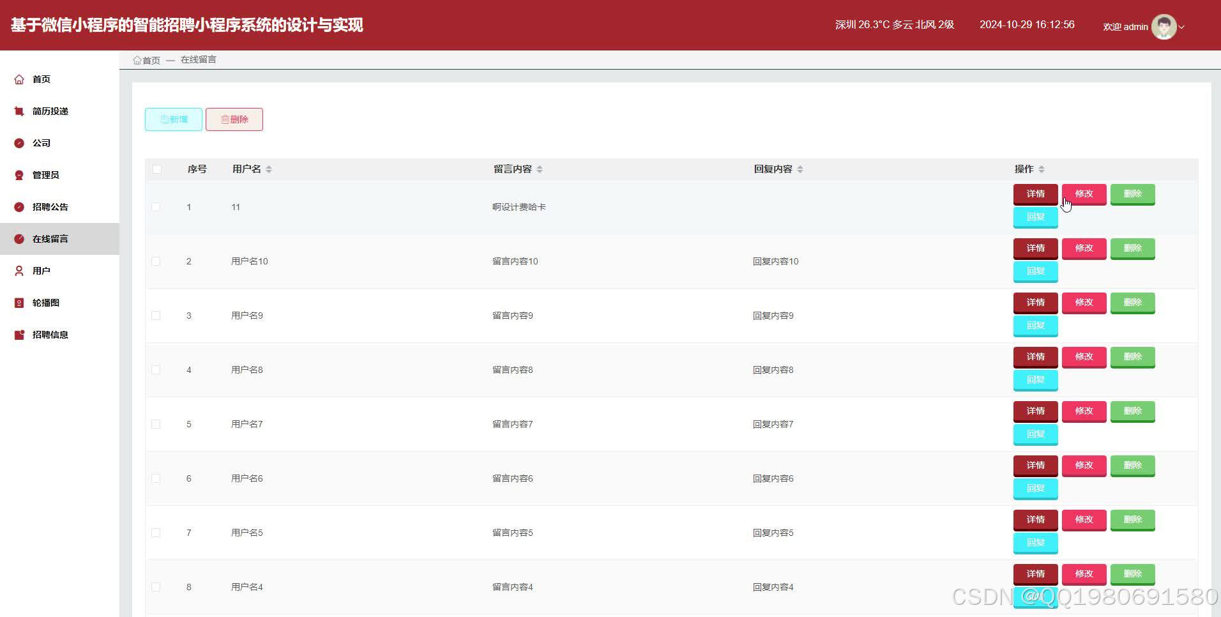Open 简历投递 in the sidebar menu
Image resolution: width=1221 pixels, height=617 pixels.
(59, 111)
